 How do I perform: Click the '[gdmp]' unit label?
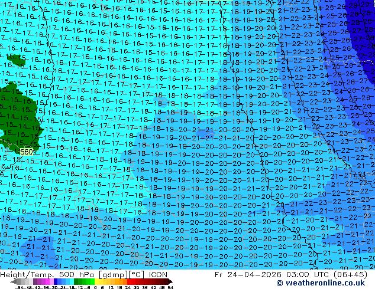click(112, 275)
